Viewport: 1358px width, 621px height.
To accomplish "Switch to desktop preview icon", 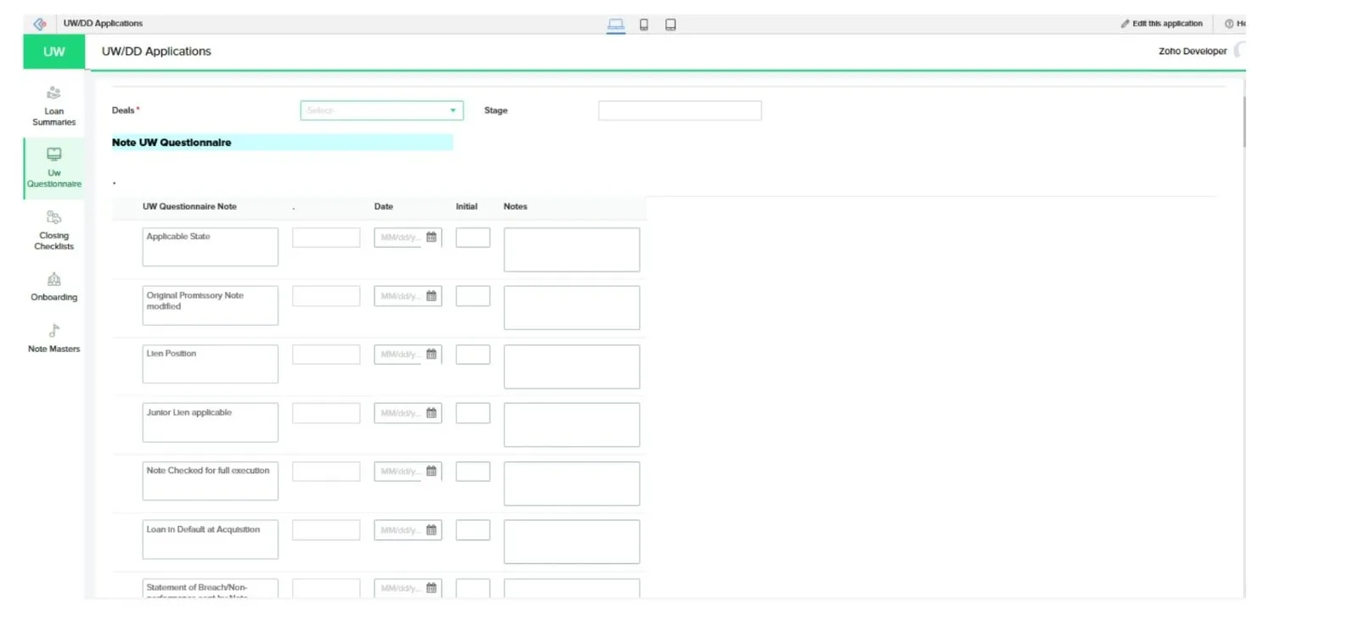I will pyautogui.click(x=616, y=25).
